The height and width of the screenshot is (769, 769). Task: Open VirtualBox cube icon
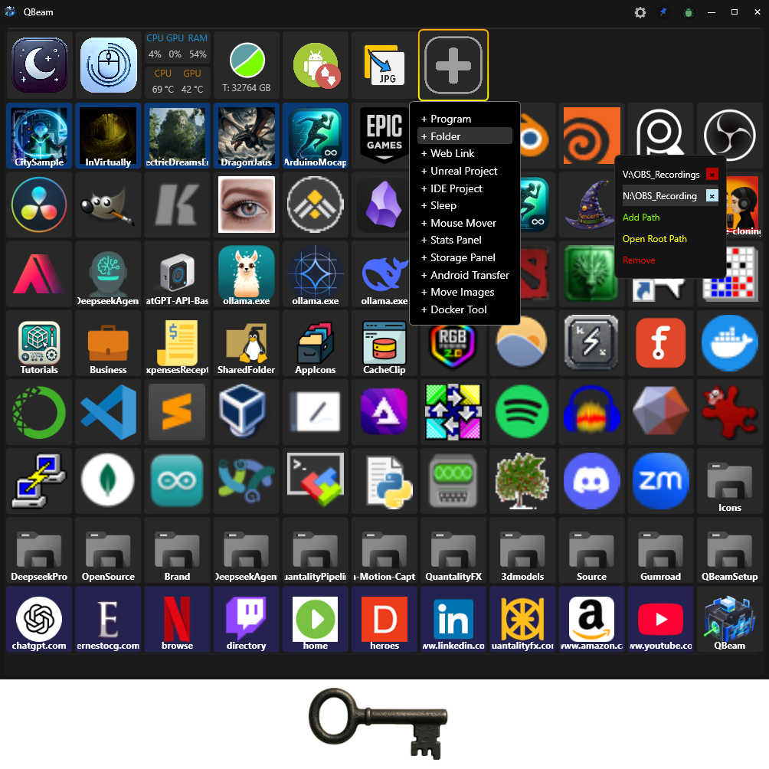247,412
